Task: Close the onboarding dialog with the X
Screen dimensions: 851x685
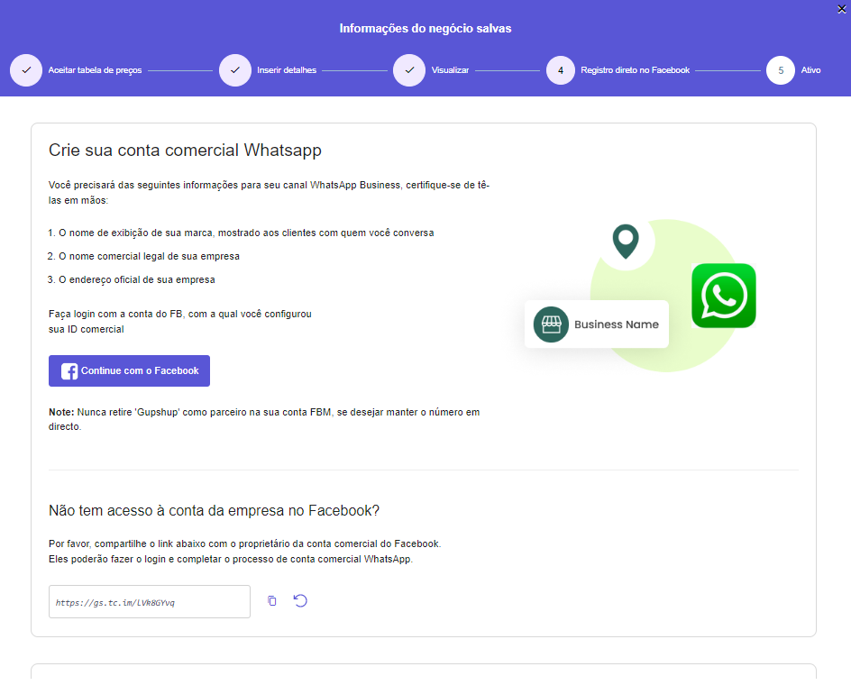Action: click(x=842, y=9)
